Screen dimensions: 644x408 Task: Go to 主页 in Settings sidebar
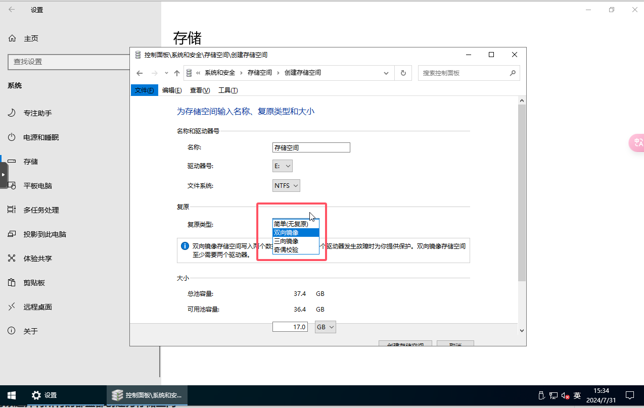point(30,38)
